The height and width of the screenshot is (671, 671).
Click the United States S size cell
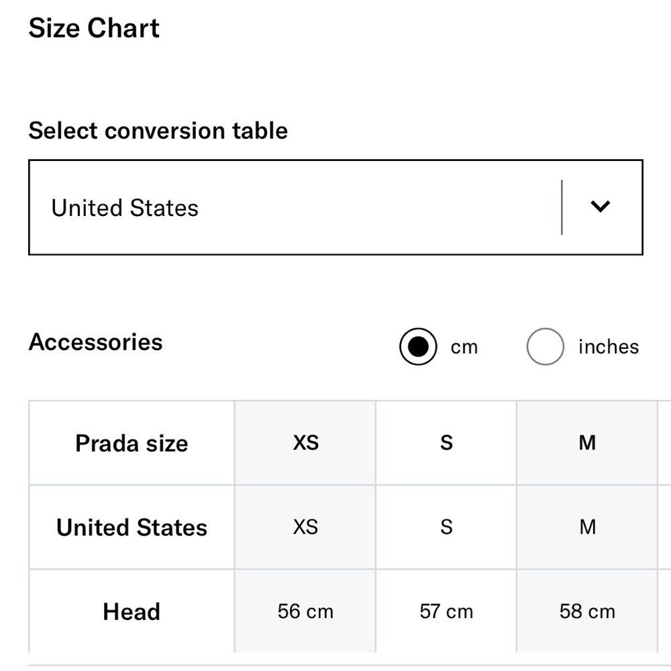(446, 527)
